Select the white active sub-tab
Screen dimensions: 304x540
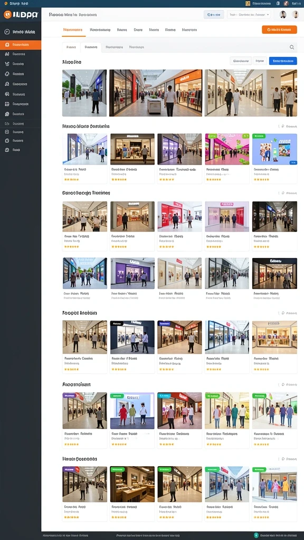pos(91,47)
